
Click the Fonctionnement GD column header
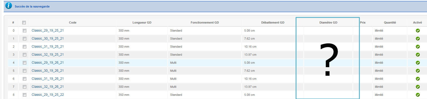(205, 22)
